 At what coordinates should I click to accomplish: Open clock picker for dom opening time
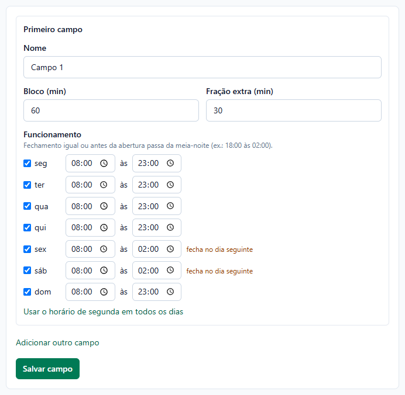click(x=104, y=292)
